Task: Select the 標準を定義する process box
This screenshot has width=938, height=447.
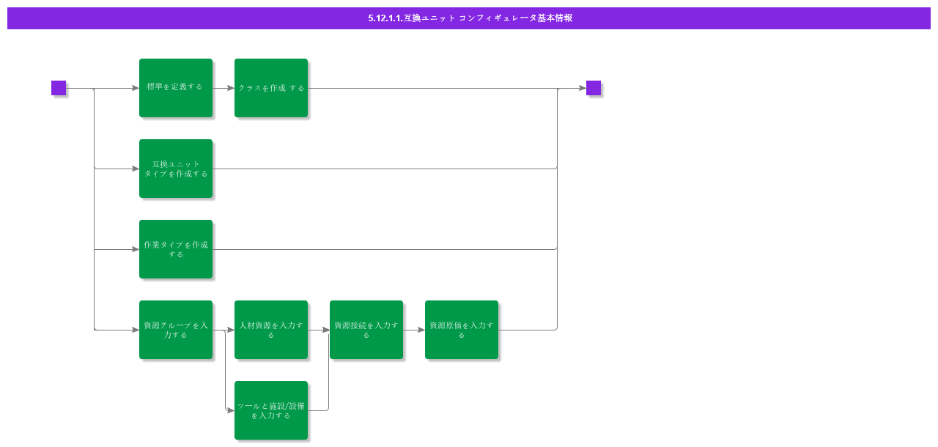Action: point(176,87)
